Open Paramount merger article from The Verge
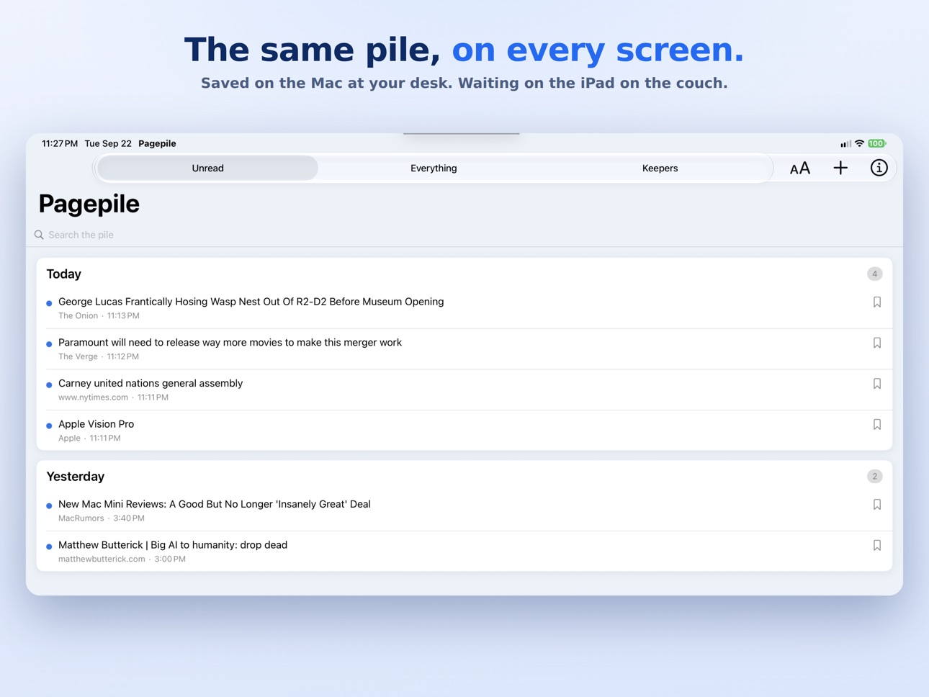This screenshot has height=697, width=929. tap(464, 349)
